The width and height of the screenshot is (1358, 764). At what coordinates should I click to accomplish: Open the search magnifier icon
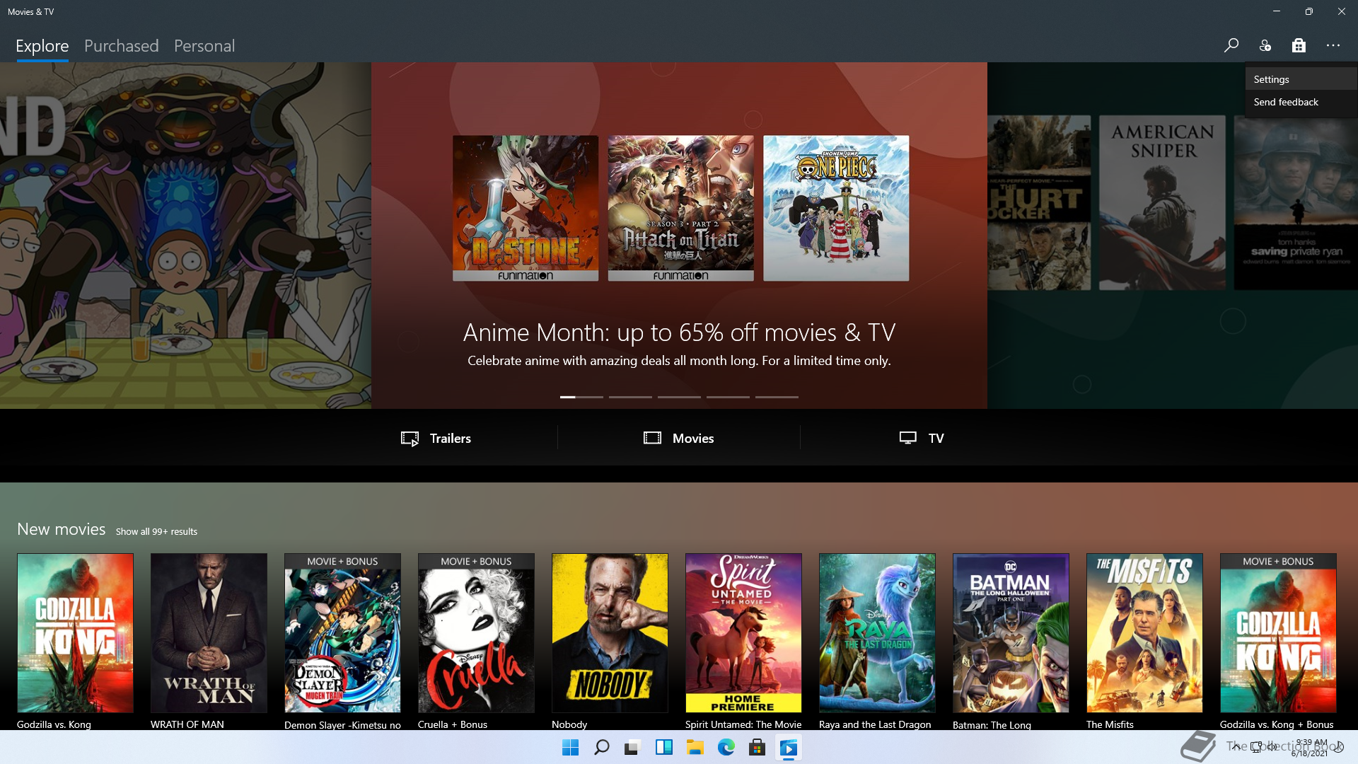(x=1231, y=46)
